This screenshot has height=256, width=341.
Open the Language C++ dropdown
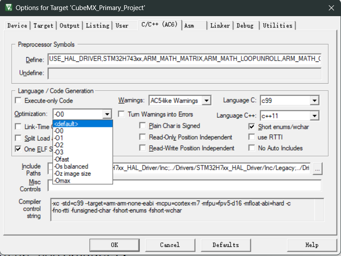(x=314, y=116)
